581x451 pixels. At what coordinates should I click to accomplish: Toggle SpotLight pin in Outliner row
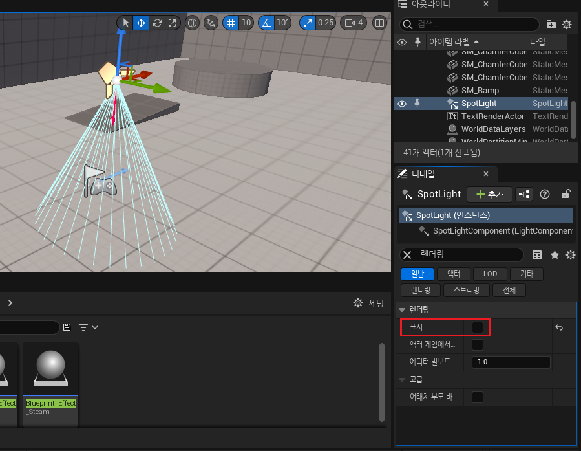pos(417,104)
